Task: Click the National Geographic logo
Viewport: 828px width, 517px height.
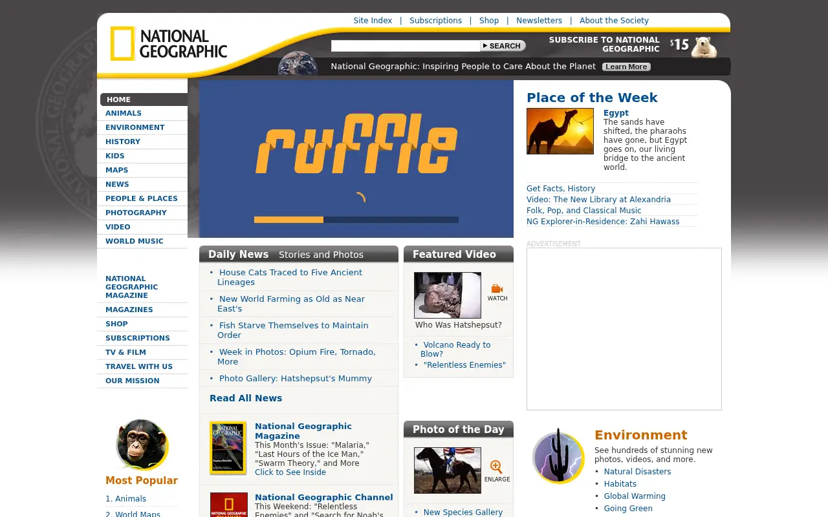Action: tap(169, 44)
